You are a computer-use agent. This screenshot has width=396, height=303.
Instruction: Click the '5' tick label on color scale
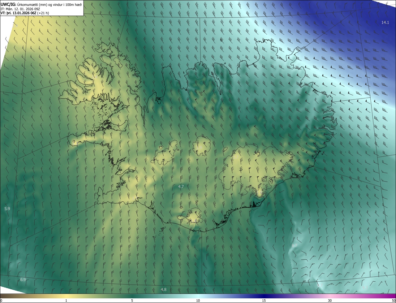132,301
